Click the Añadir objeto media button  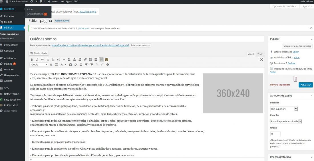(39, 53)
